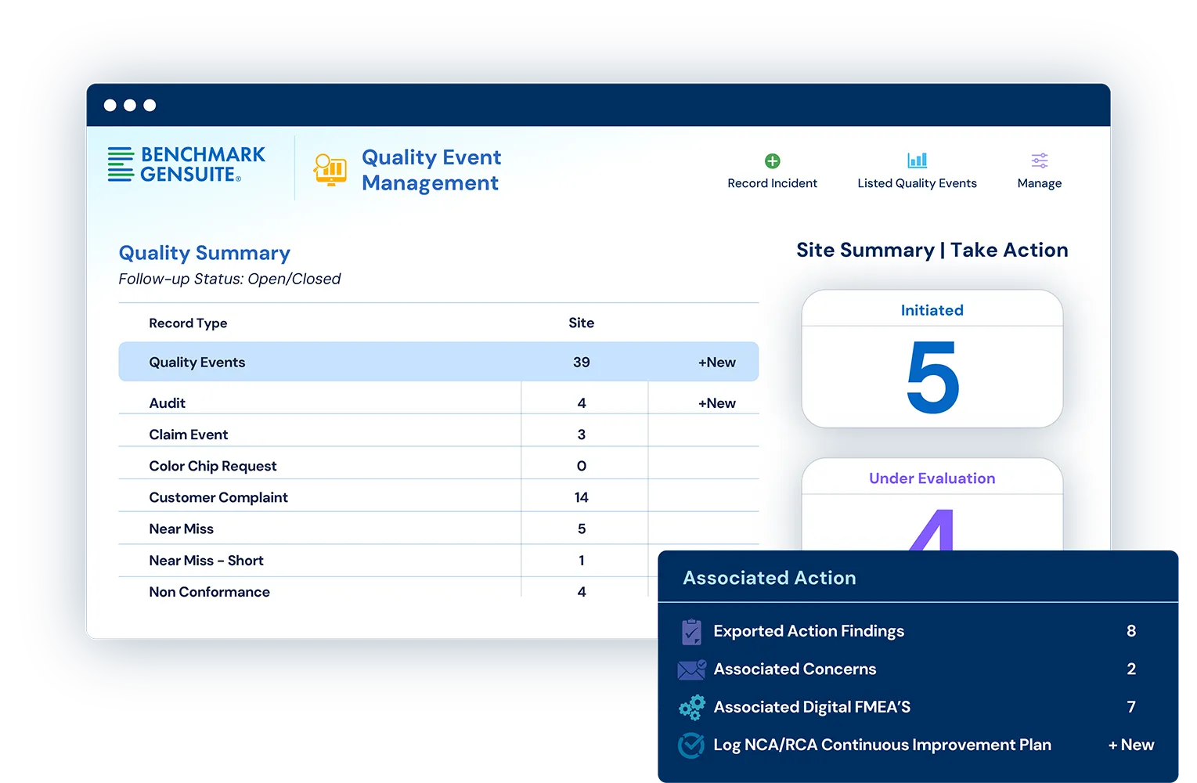This screenshot has height=783, width=1197.
Task: Click the Near Miss count 5
Action: [581, 529]
